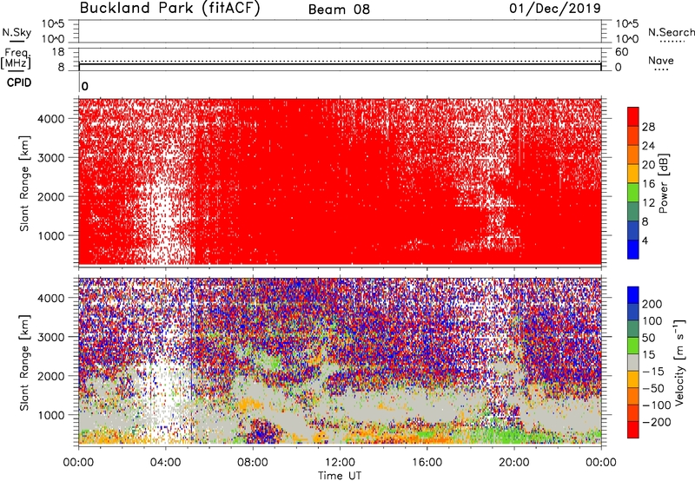Viewport: 695px width, 481px height.
Task: Click the Time UT axis title
Action: pos(340,476)
